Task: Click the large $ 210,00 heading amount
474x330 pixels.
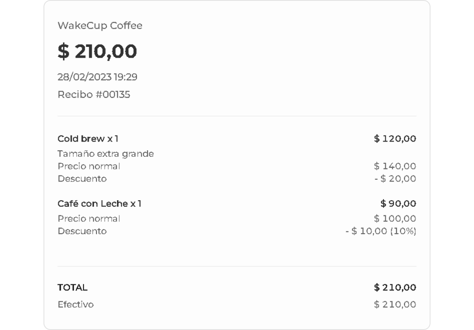Action: [x=97, y=51]
